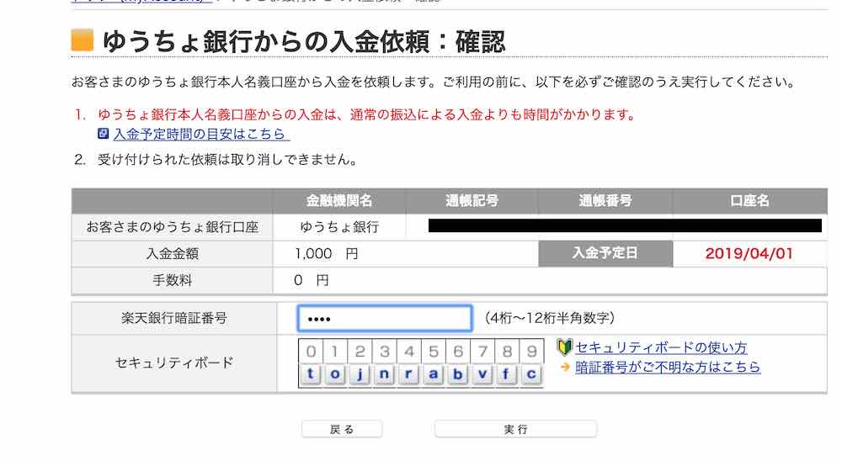Open 暗証番号がご不明な方はこちら link

point(668,368)
